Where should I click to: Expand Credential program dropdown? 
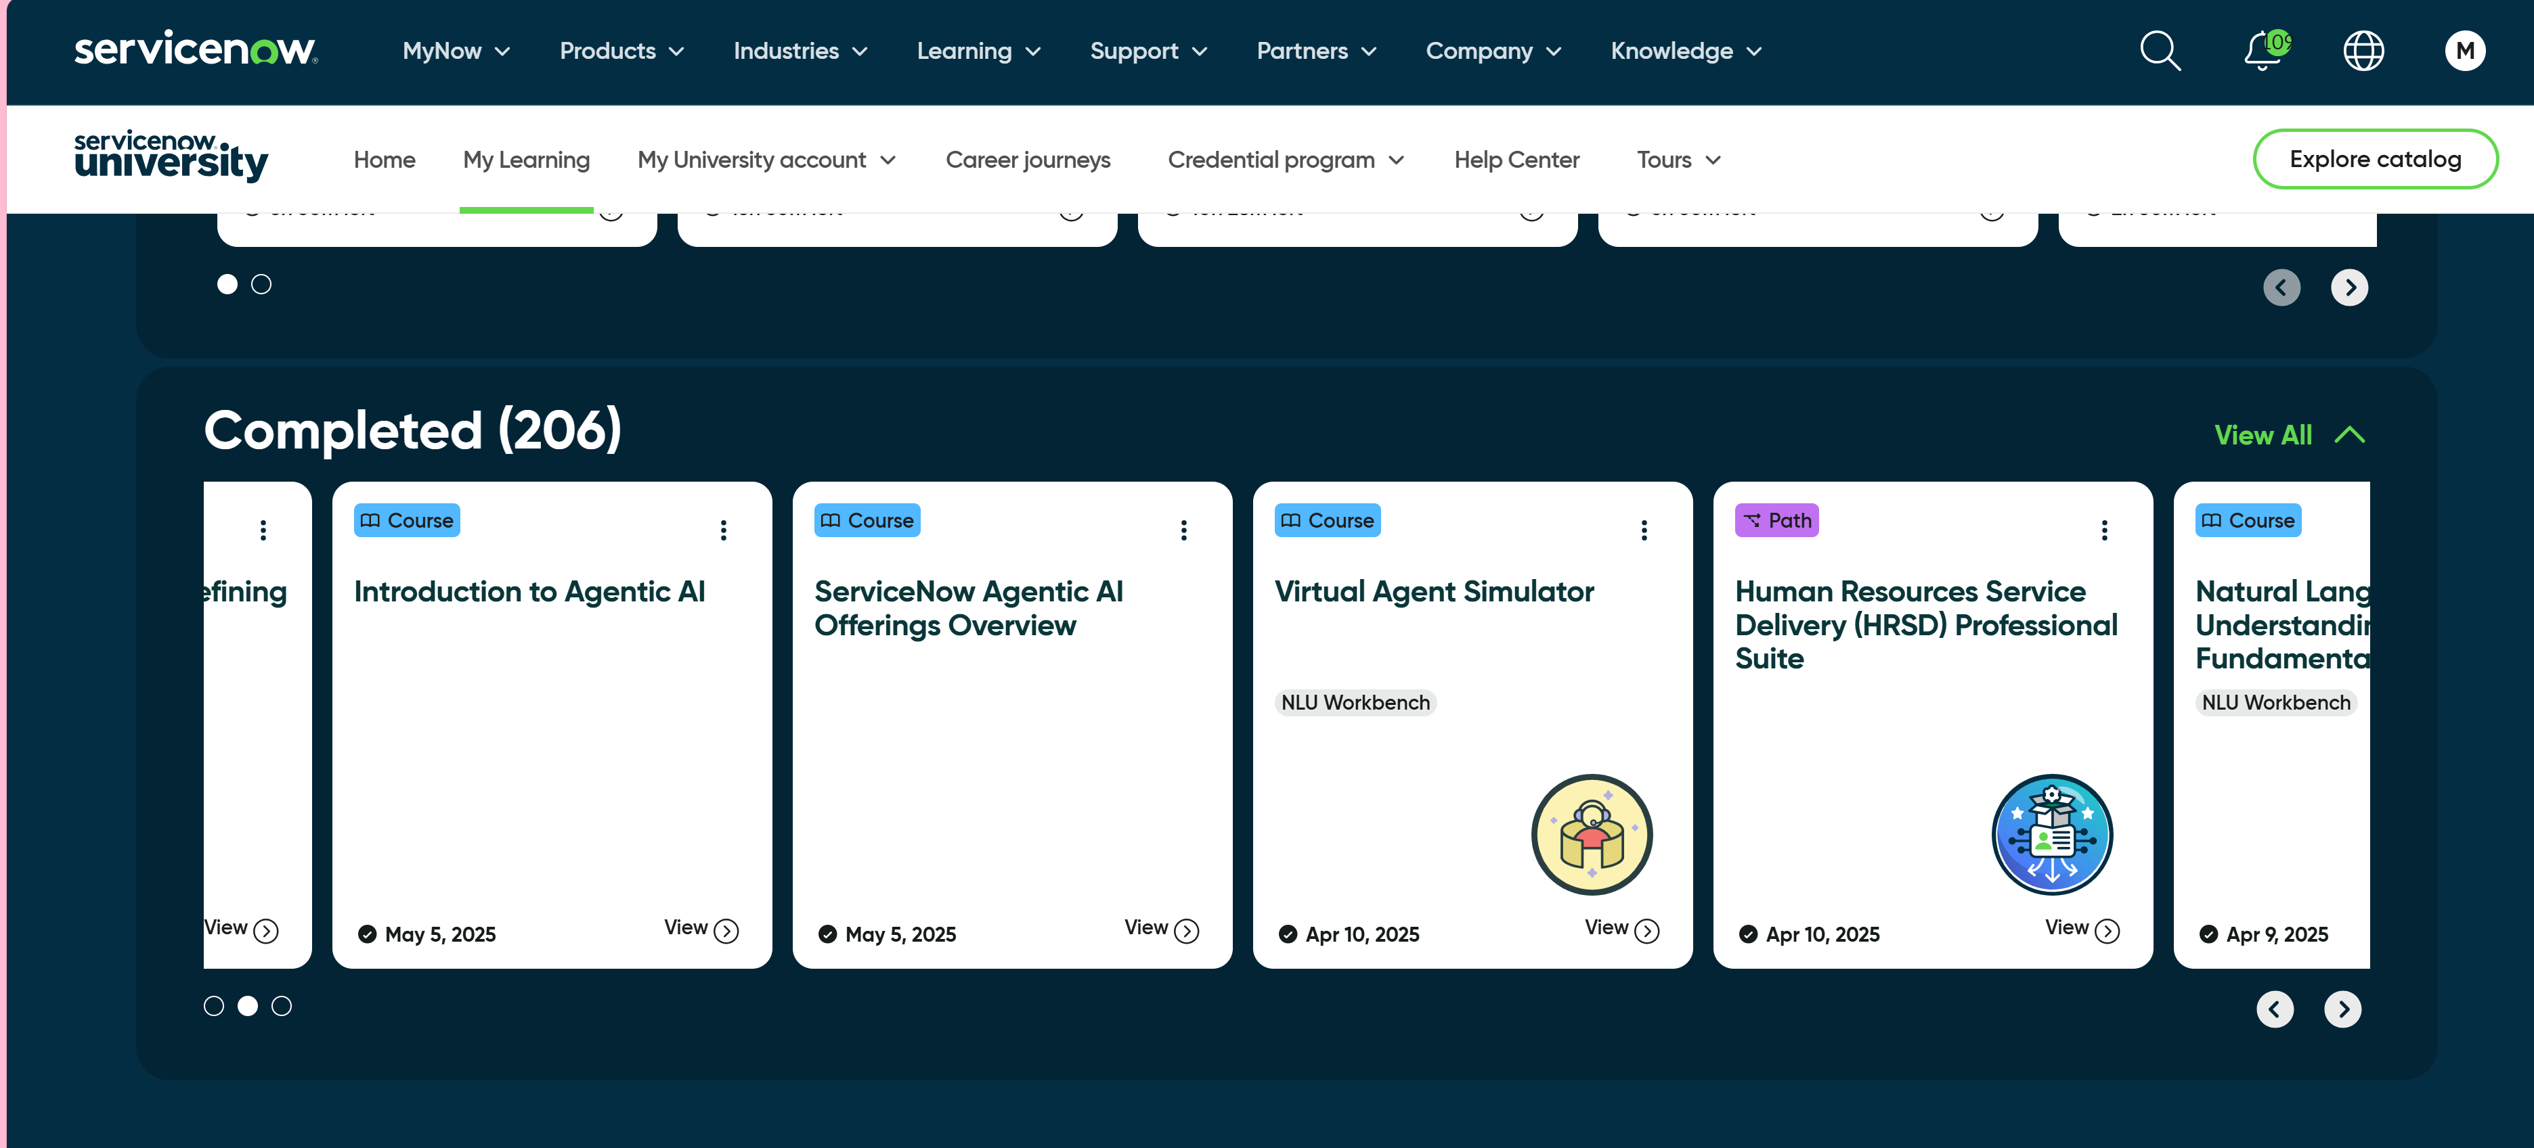[x=1285, y=159]
